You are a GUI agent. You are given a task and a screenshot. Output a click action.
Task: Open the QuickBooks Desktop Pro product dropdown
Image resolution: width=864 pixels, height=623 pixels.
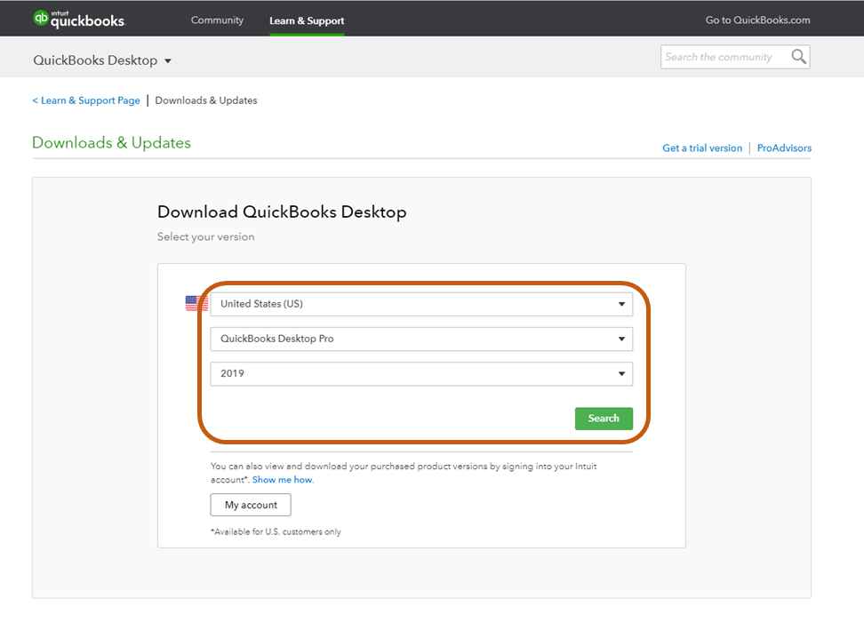coord(421,339)
